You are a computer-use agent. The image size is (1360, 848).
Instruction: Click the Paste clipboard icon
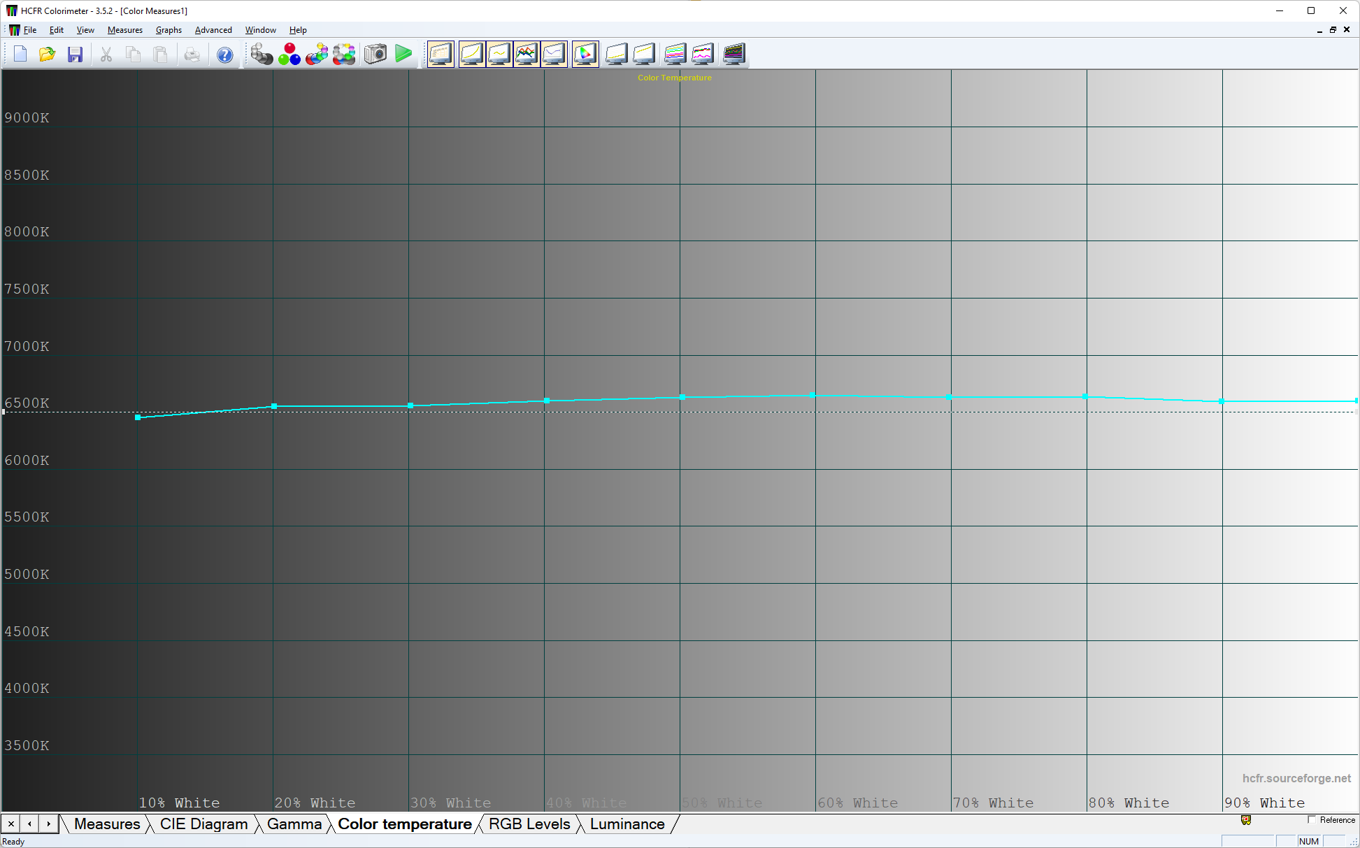[x=160, y=54]
